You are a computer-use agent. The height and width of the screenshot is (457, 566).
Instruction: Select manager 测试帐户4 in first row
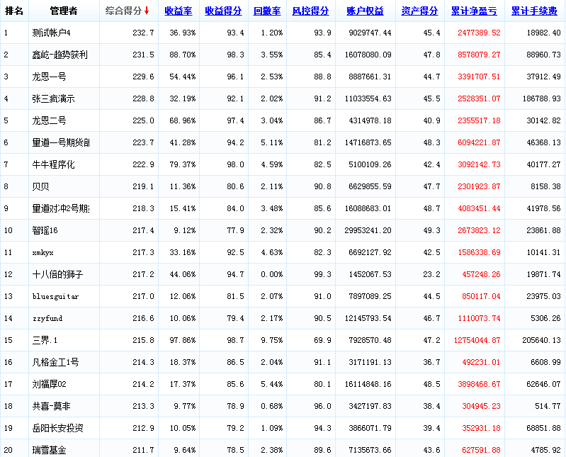pyautogui.click(x=52, y=33)
